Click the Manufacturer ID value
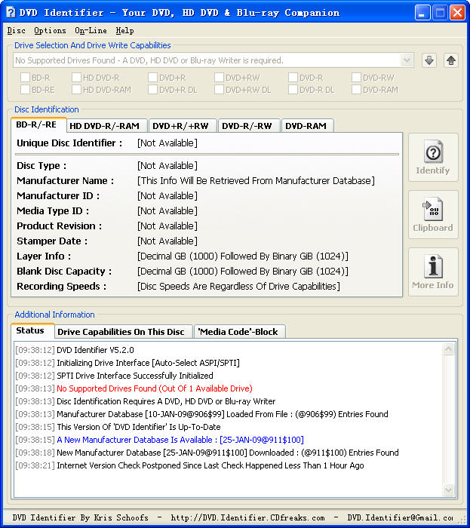 167,195
